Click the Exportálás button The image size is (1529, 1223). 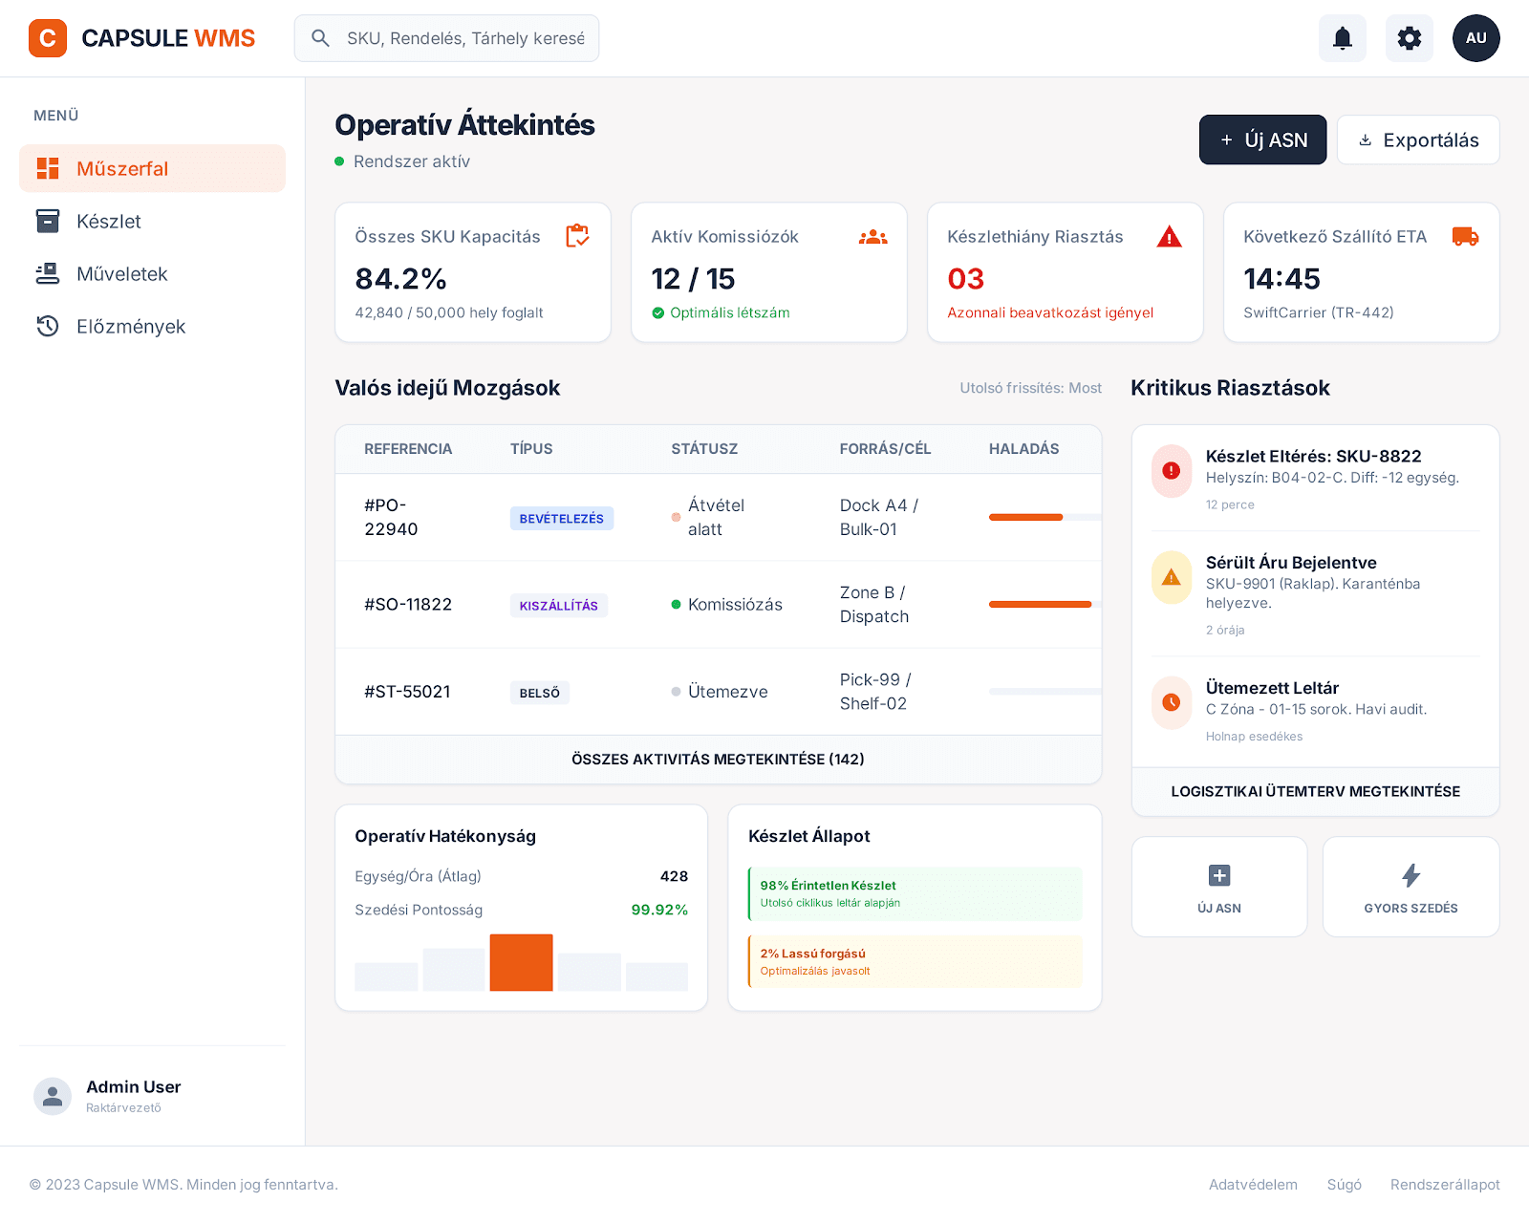point(1417,140)
